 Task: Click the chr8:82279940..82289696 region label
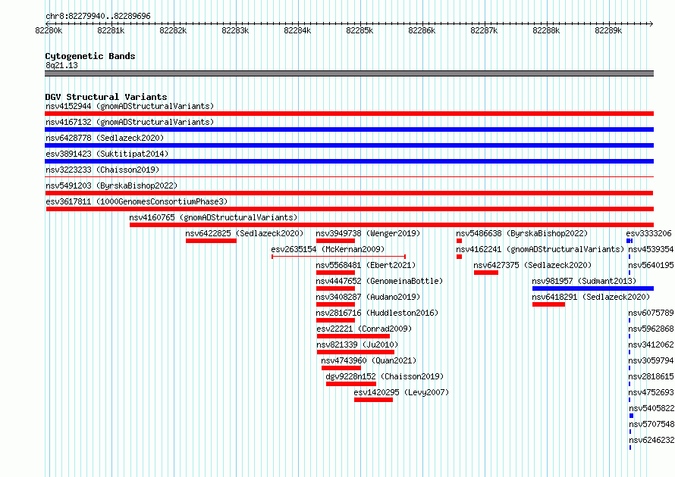[98, 16]
